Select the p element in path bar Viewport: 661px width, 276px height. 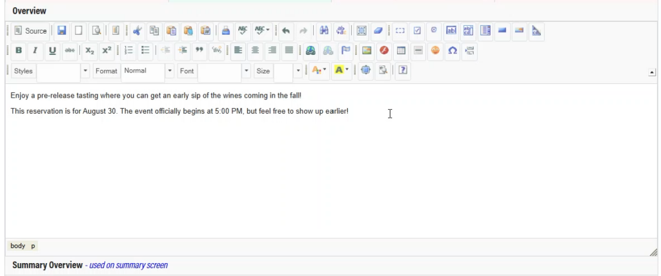point(33,246)
